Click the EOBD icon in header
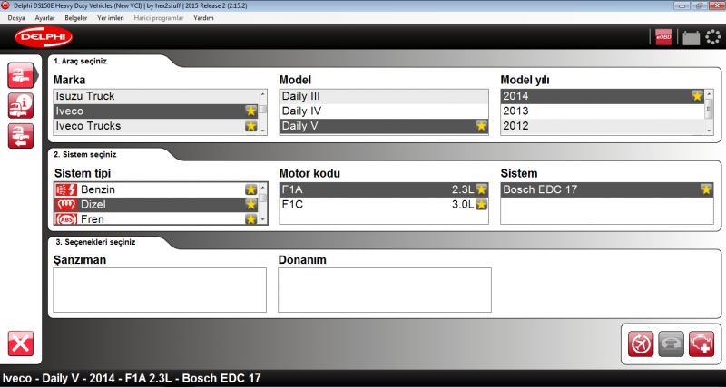 663,37
